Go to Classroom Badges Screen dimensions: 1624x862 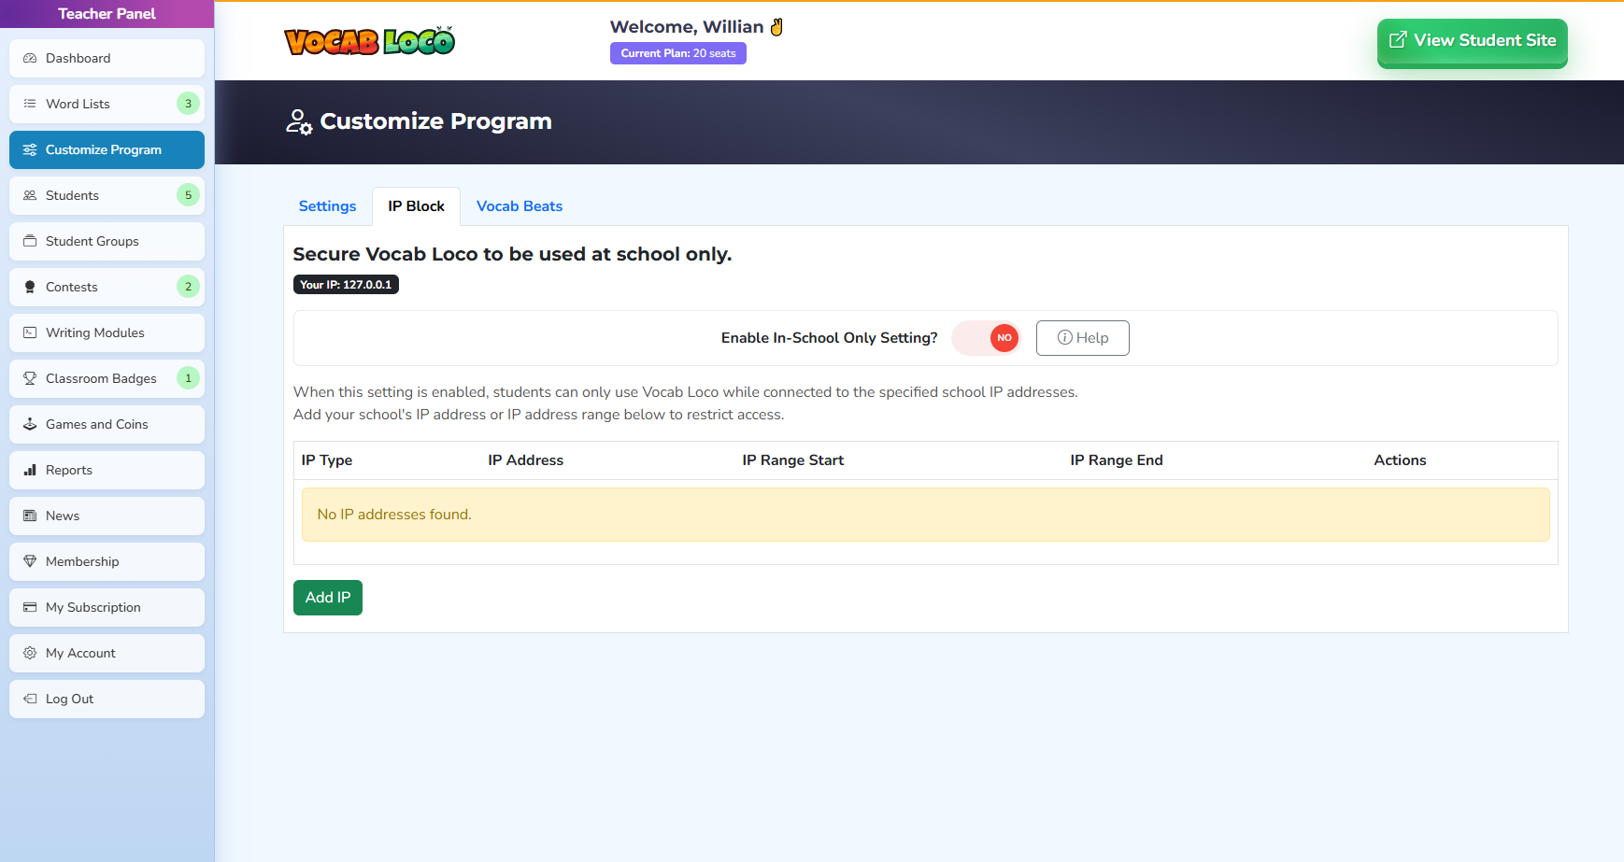(107, 378)
